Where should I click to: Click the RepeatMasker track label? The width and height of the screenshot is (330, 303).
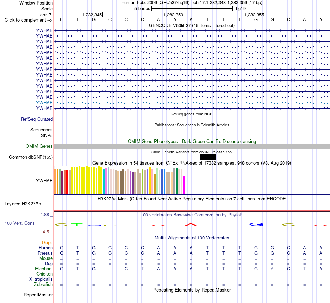pos(38,295)
